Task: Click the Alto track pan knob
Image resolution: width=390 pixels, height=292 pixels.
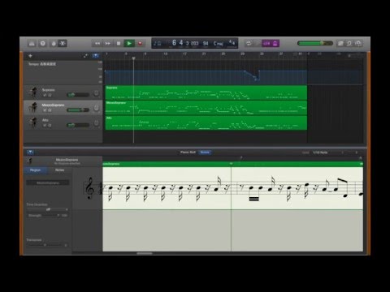Action: pyautogui.click(x=96, y=123)
